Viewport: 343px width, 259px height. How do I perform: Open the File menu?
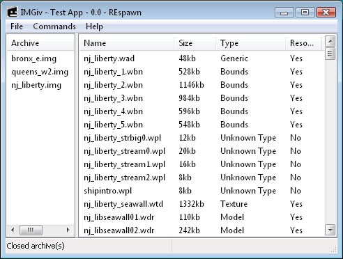(x=17, y=26)
